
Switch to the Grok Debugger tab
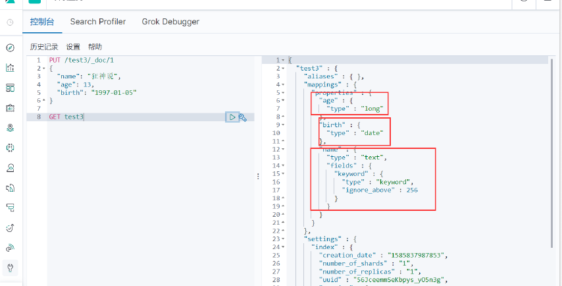tap(170, 22)
